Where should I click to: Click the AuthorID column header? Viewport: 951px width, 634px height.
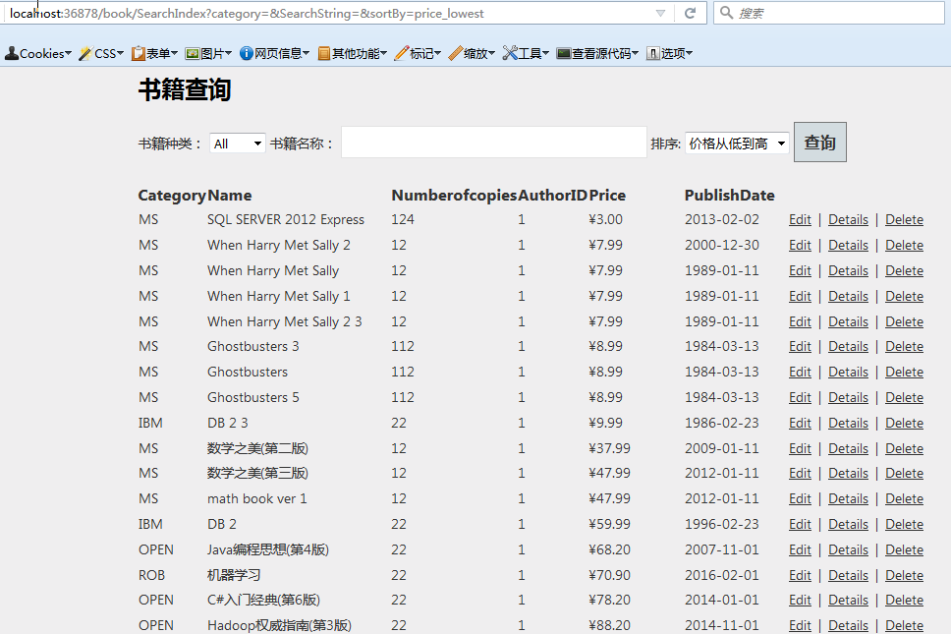[552, 196]
